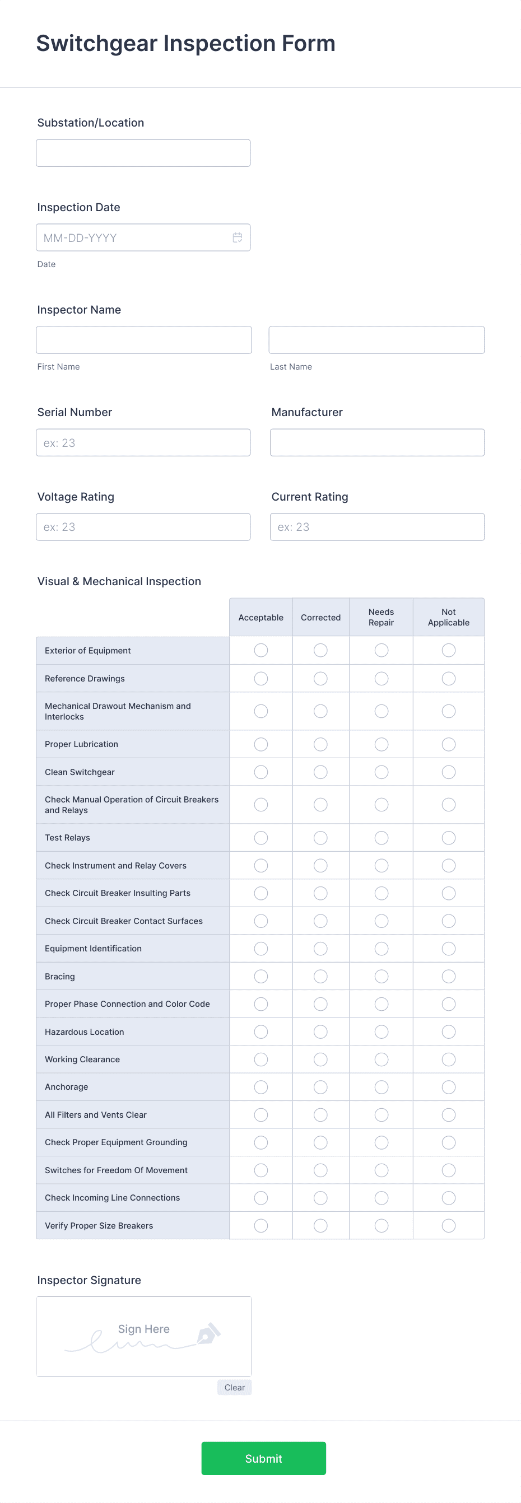The width and height of the screenshot is (521, 1503).
Task: Click the First Name field
Action: click(143, 339)
